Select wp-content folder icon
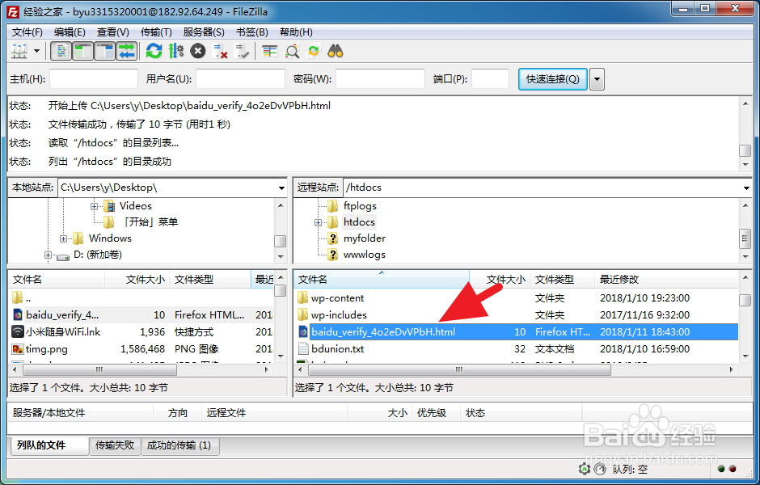The image size is (760, 485). (303, 297)
